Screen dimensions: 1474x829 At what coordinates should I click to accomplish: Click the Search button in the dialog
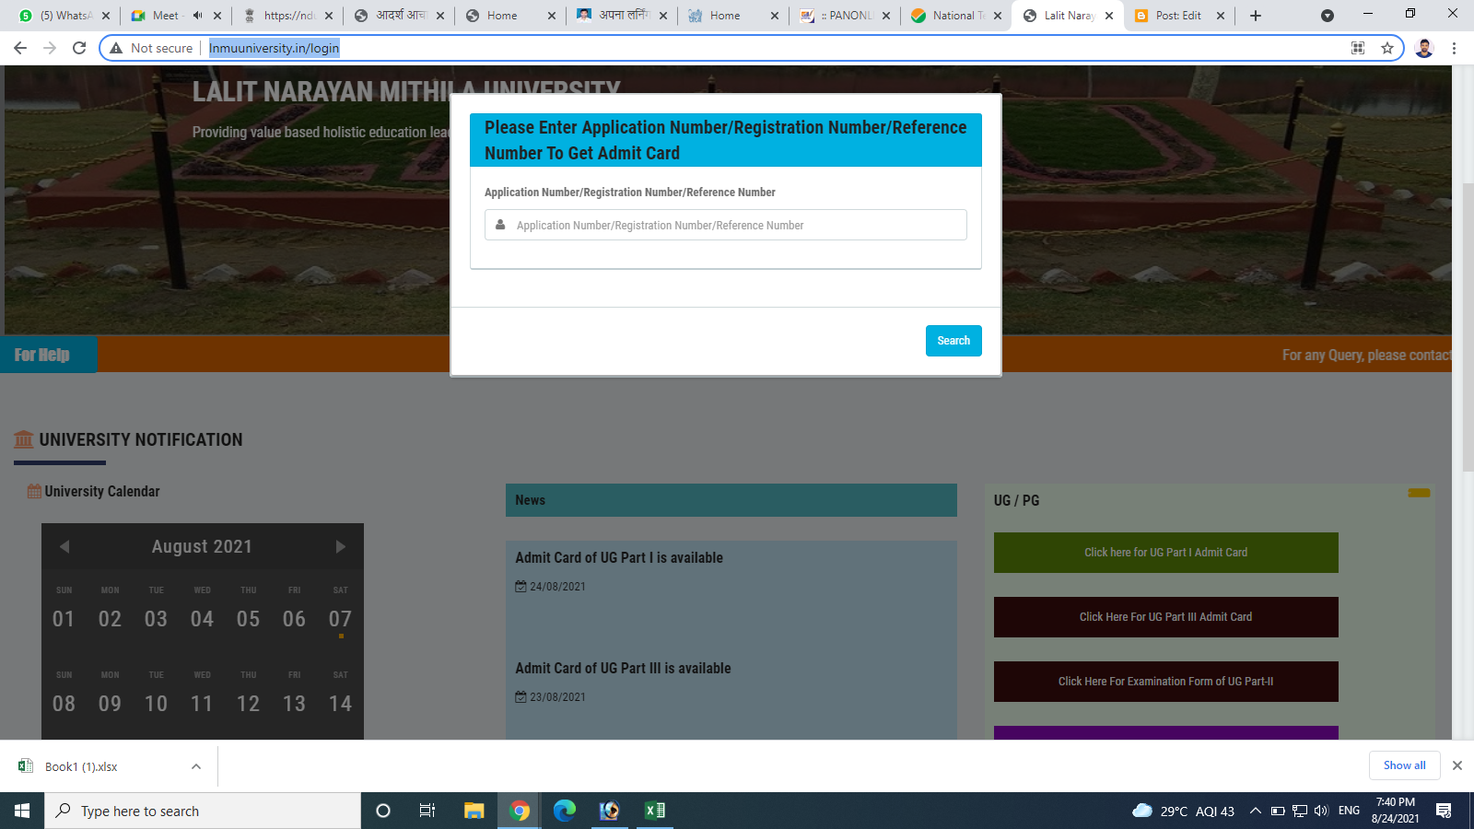point(953,341)
